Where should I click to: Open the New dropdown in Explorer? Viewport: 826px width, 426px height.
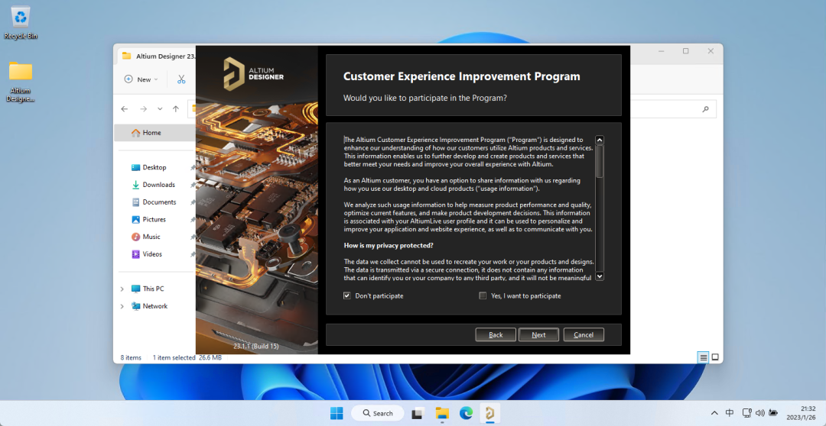tap(141, 79)
